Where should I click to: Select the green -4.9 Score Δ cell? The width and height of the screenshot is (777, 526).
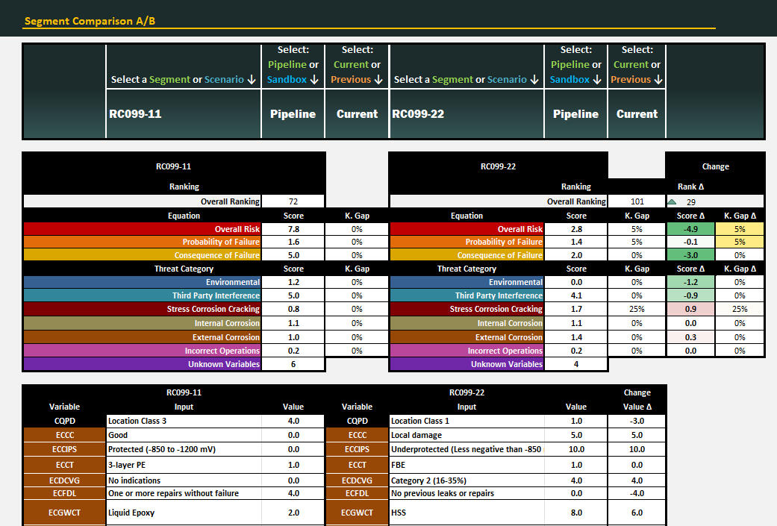(x=689, y=229)
